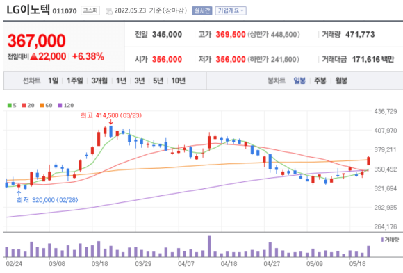This screenshot has height=273, width=403.
Task: Click the 최저 320,000 (02/28) annotation
Action: tap(47, 200)
